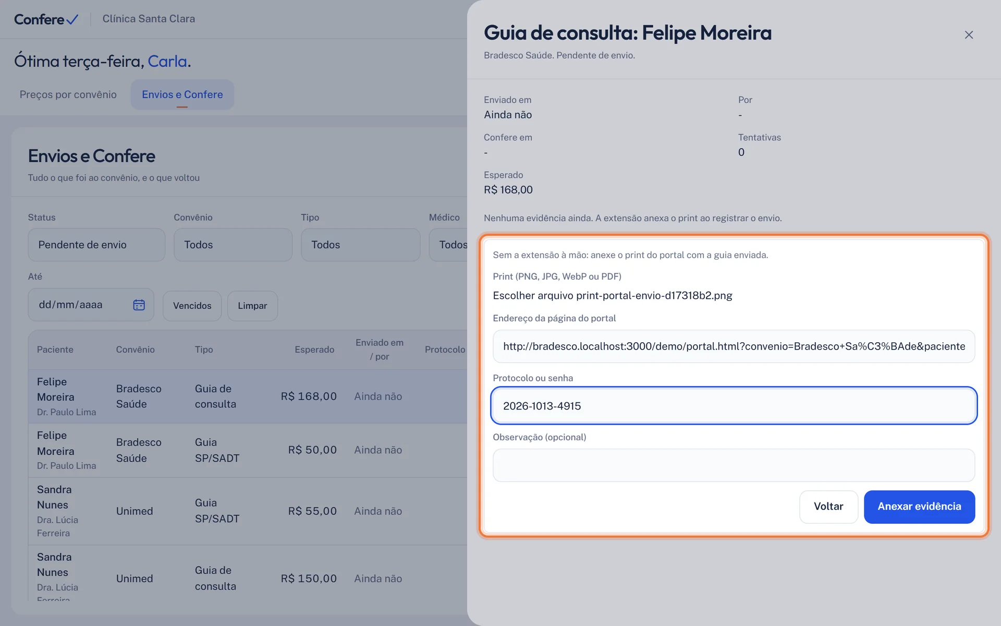Select the Felipe Moreira Guia de consulta row
Image resolution: width=1001 pixels, height=626 pixels.
[248, 396]
